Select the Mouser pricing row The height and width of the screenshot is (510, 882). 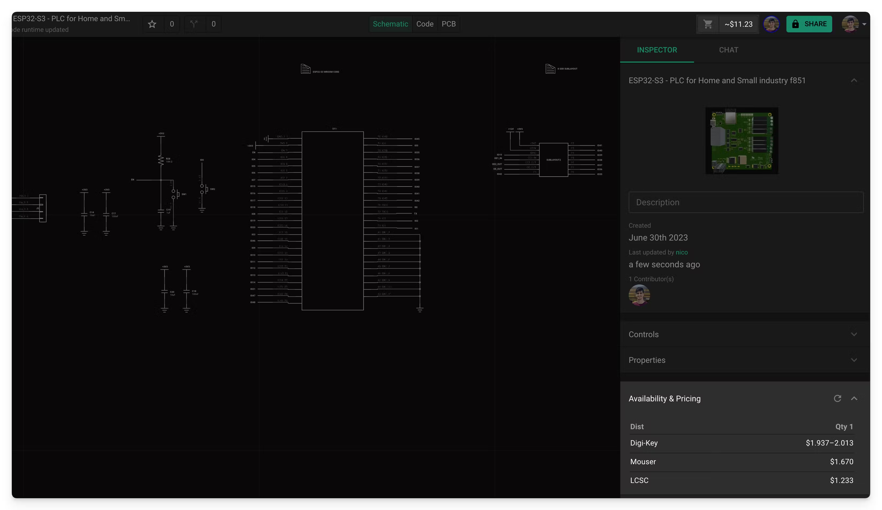point(741,462)
